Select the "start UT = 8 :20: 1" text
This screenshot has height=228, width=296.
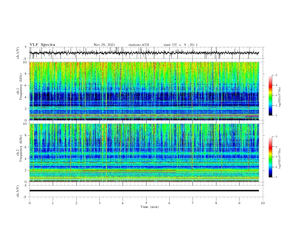(181, 45)
